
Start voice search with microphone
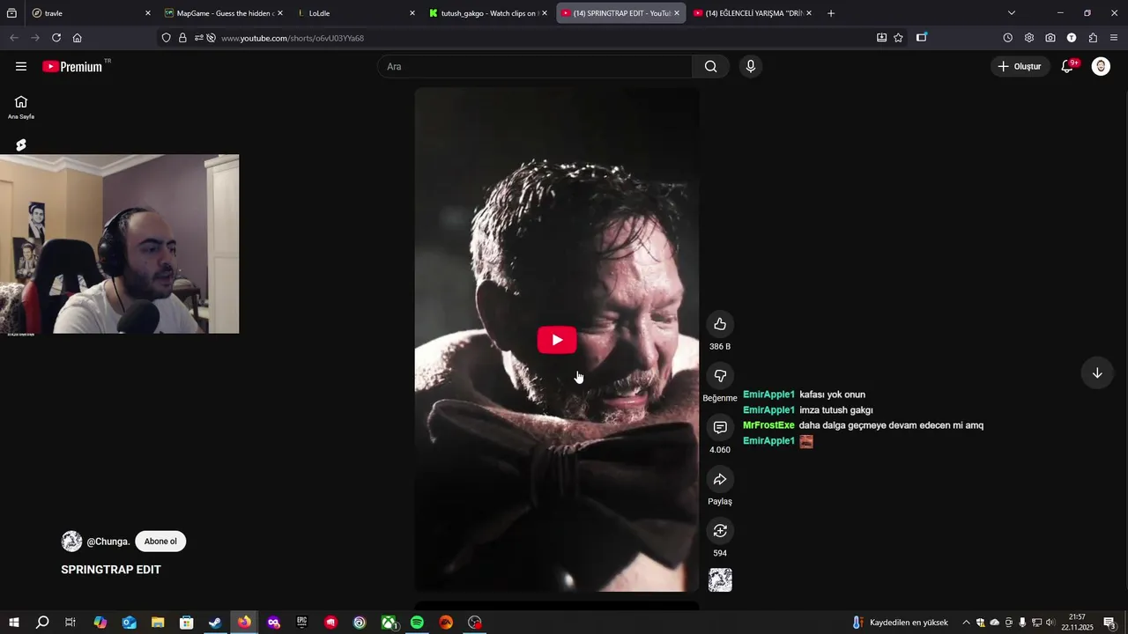click(750, 66)
